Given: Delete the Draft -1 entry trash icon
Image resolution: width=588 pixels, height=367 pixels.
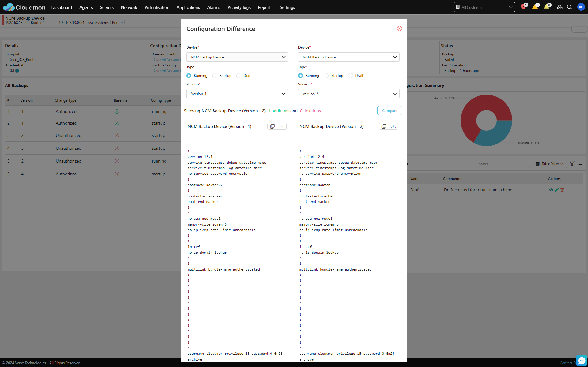Looking at the screenshot, I should (x=562, y=190).
